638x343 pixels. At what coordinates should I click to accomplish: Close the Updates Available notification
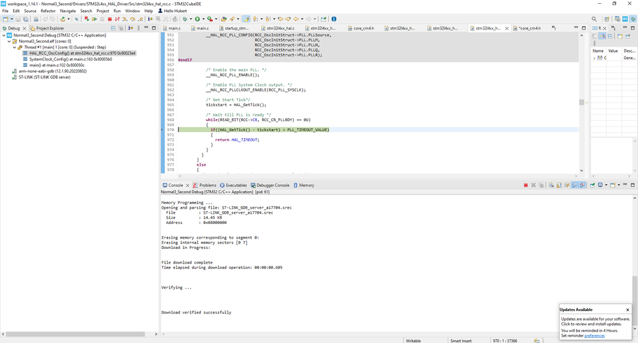[x=628, y=310]
